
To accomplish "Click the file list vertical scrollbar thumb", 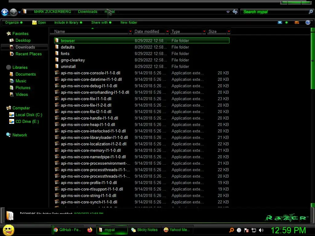I will (x=313, y=61).
